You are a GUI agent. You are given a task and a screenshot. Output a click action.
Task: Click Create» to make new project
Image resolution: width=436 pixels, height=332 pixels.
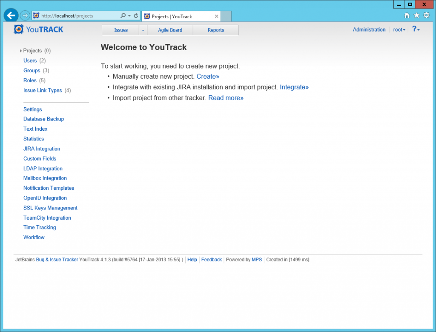(x=208, y=77)
